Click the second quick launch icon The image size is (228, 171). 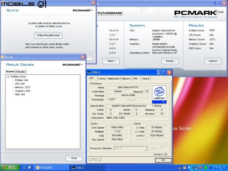click(30, 168)
